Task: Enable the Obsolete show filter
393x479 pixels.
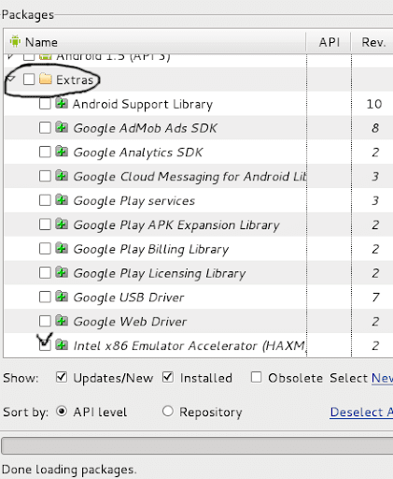Action: coord(256,377)
